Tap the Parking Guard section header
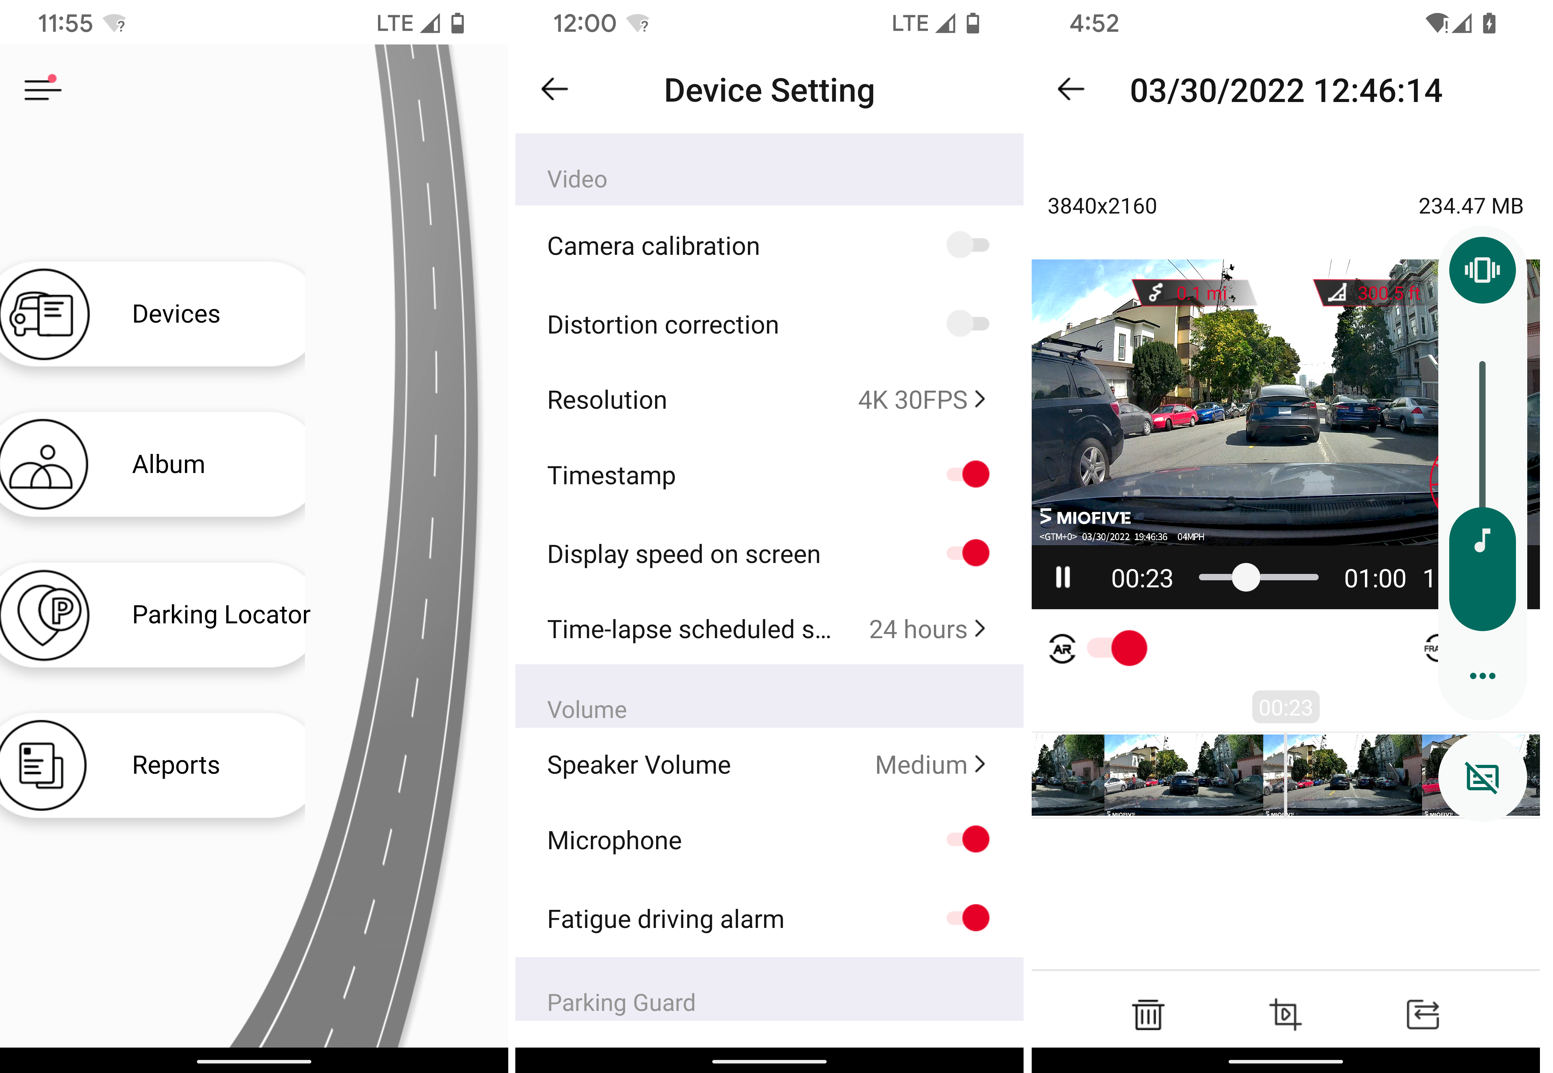1553x1073 pixels. [x=769, y=990]
